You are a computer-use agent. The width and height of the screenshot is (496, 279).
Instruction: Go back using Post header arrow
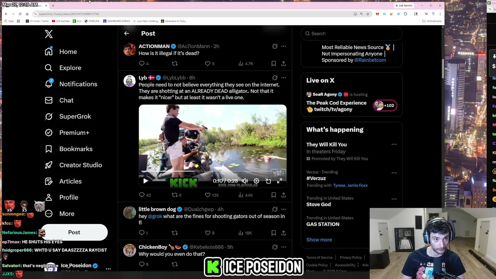(126, 34)
